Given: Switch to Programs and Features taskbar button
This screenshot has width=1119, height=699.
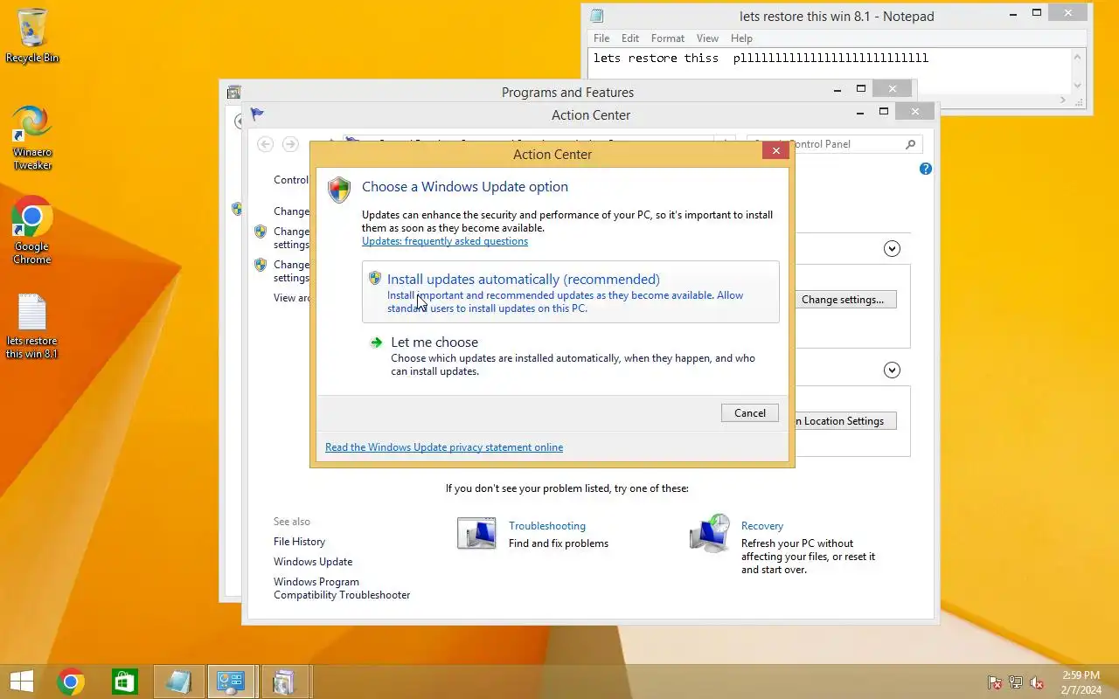Looking at the screenshot, I should point(285,682).
